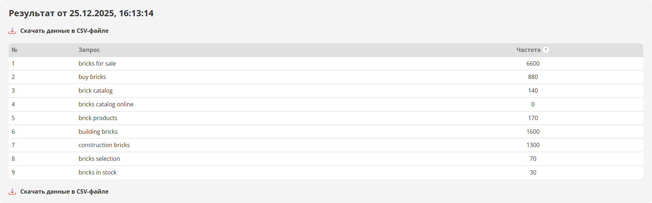This screenshot has height=203, width=652.
Task: Click top 'Скачать данные в CSV-файле' link
Action: (64, 31)
